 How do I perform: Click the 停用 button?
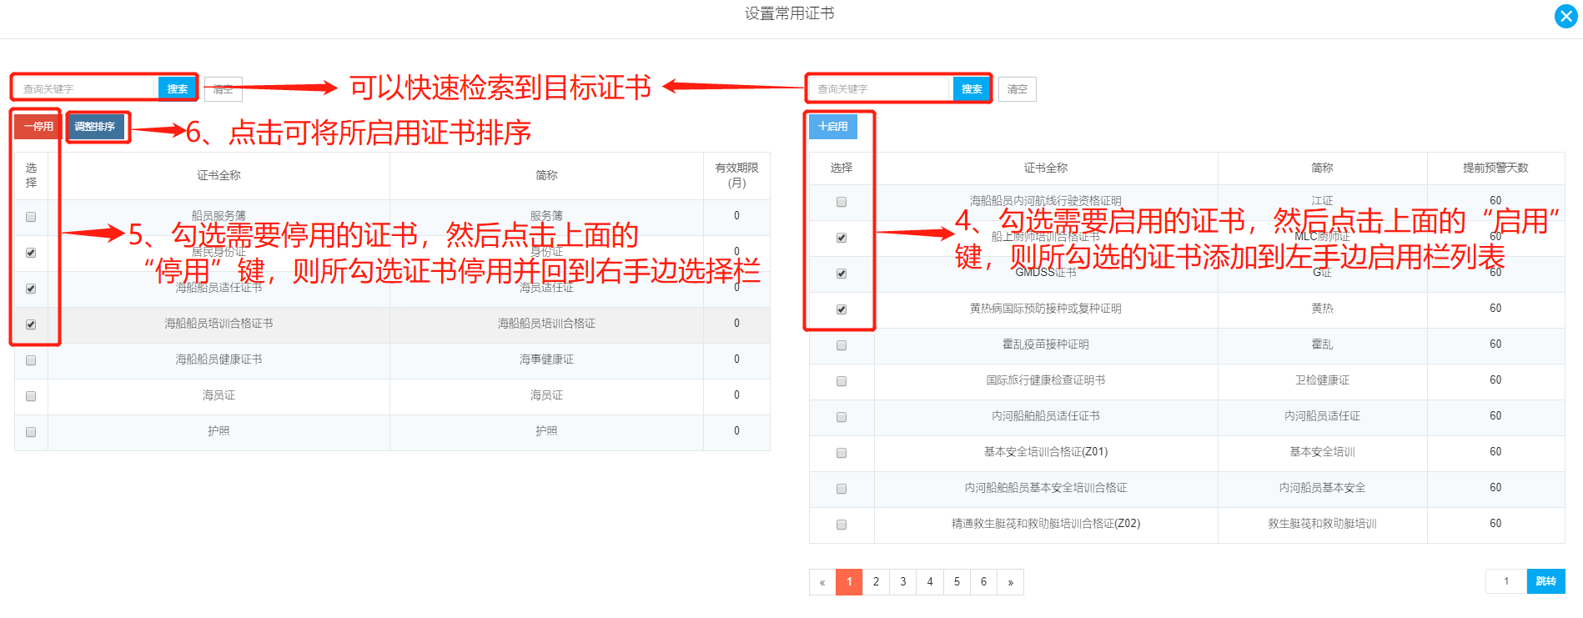pos(38,127)
